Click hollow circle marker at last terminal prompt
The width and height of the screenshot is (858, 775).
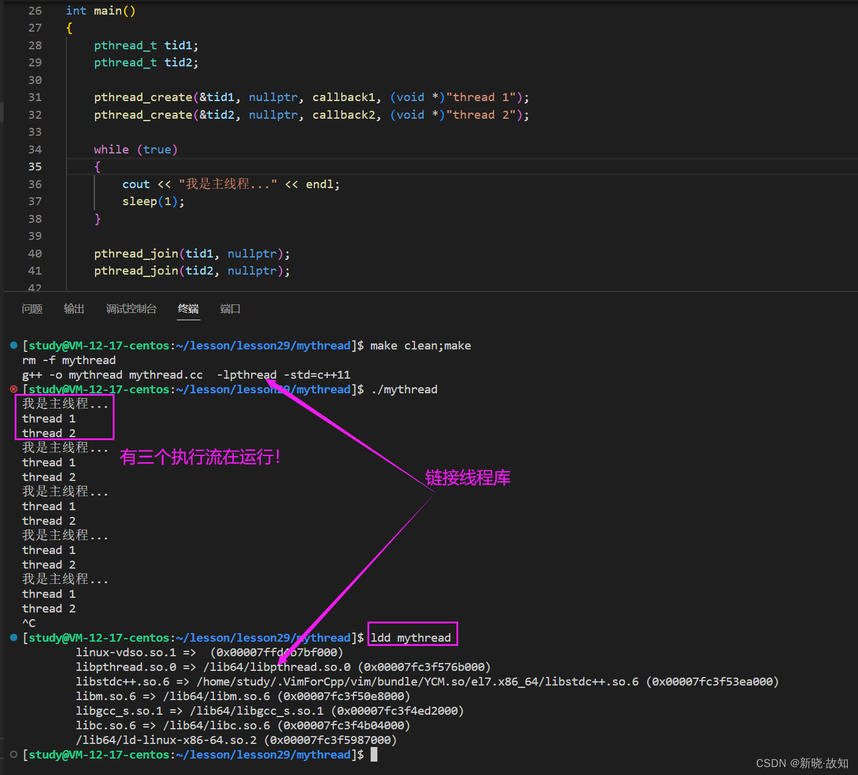[14, 755]
